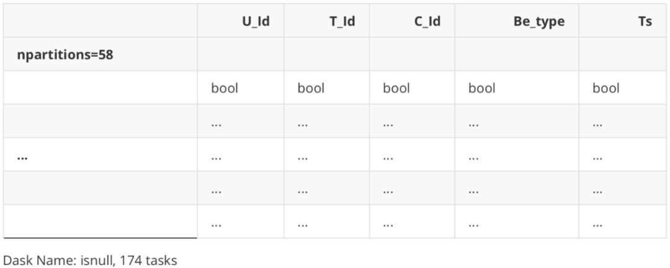Click the npartitions=58 index label
Viewport: 670px width, 268px height.
click(x=65, y=55)
